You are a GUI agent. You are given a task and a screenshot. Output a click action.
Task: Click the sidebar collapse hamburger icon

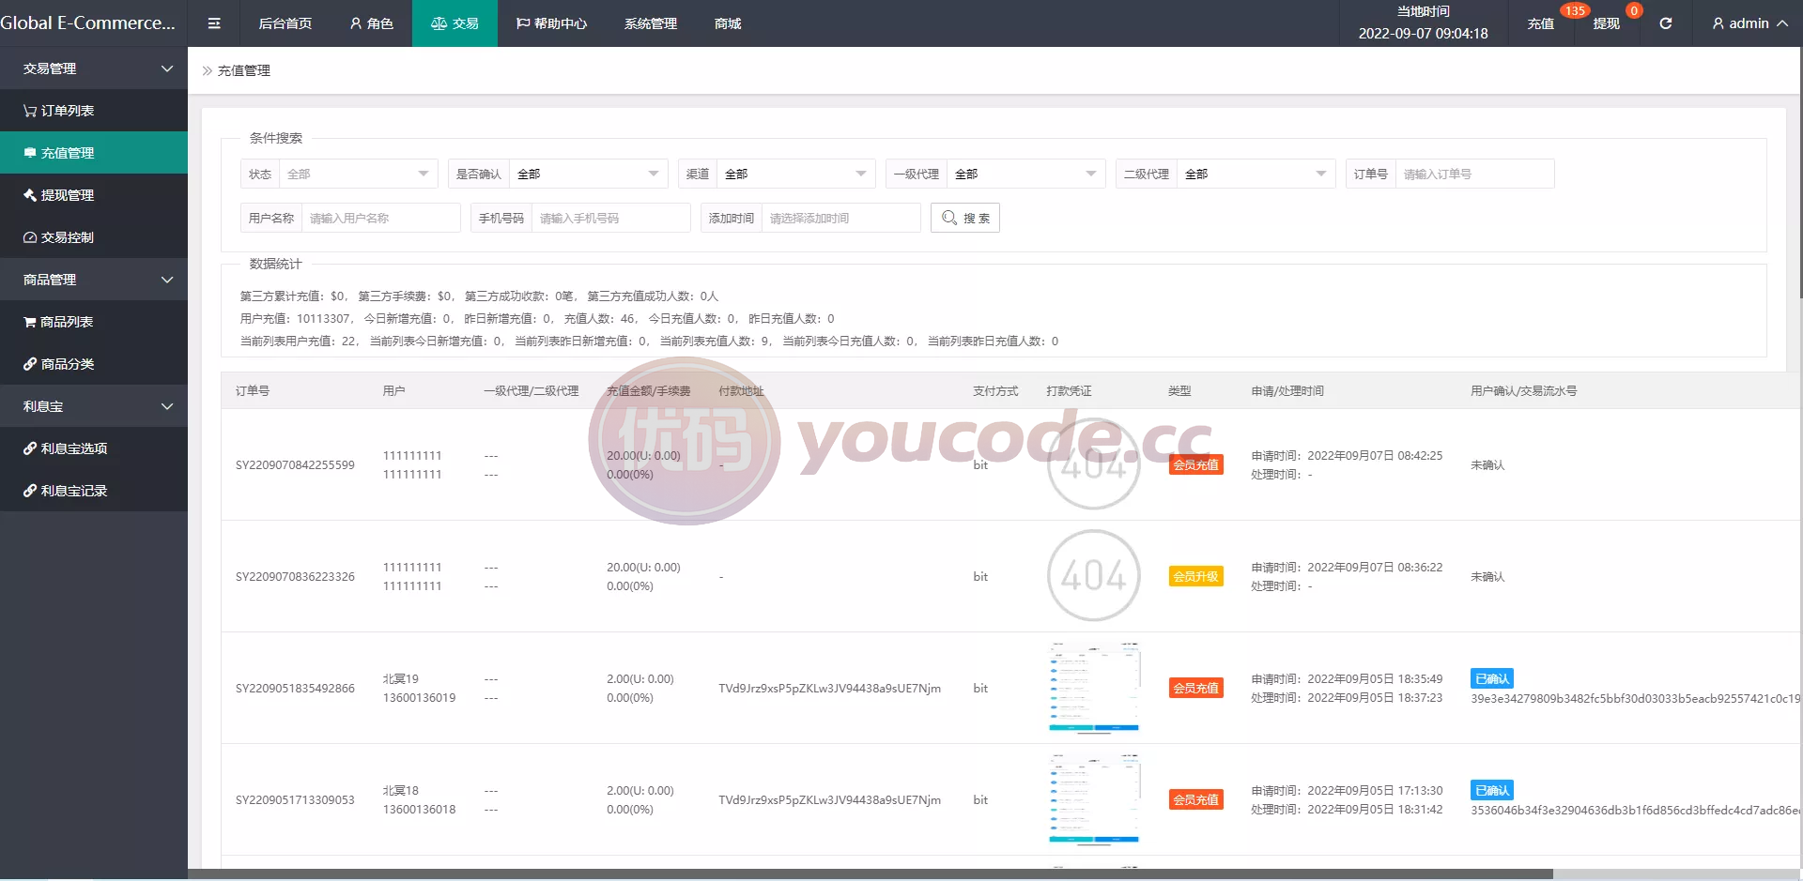pos(214,23)
